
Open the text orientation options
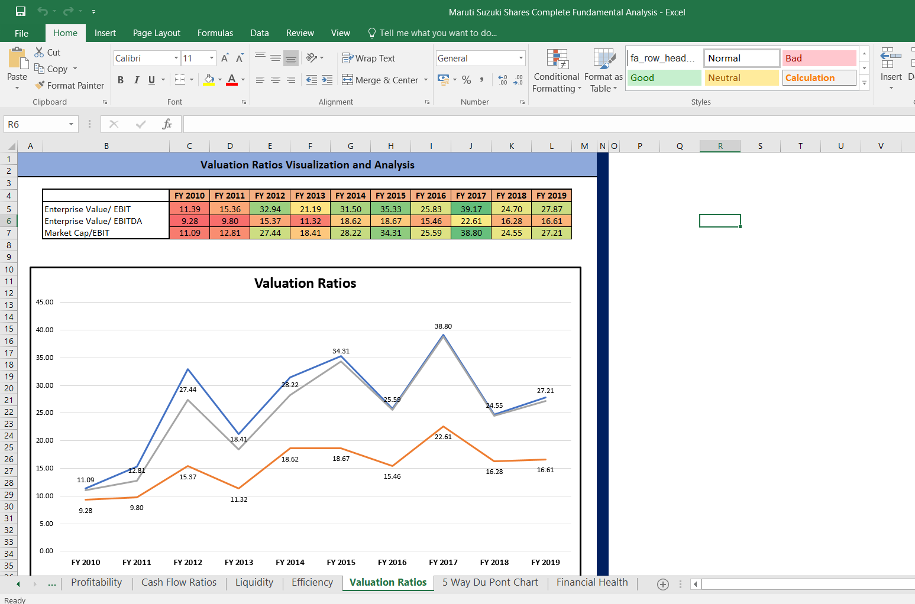tap(315, 58)
